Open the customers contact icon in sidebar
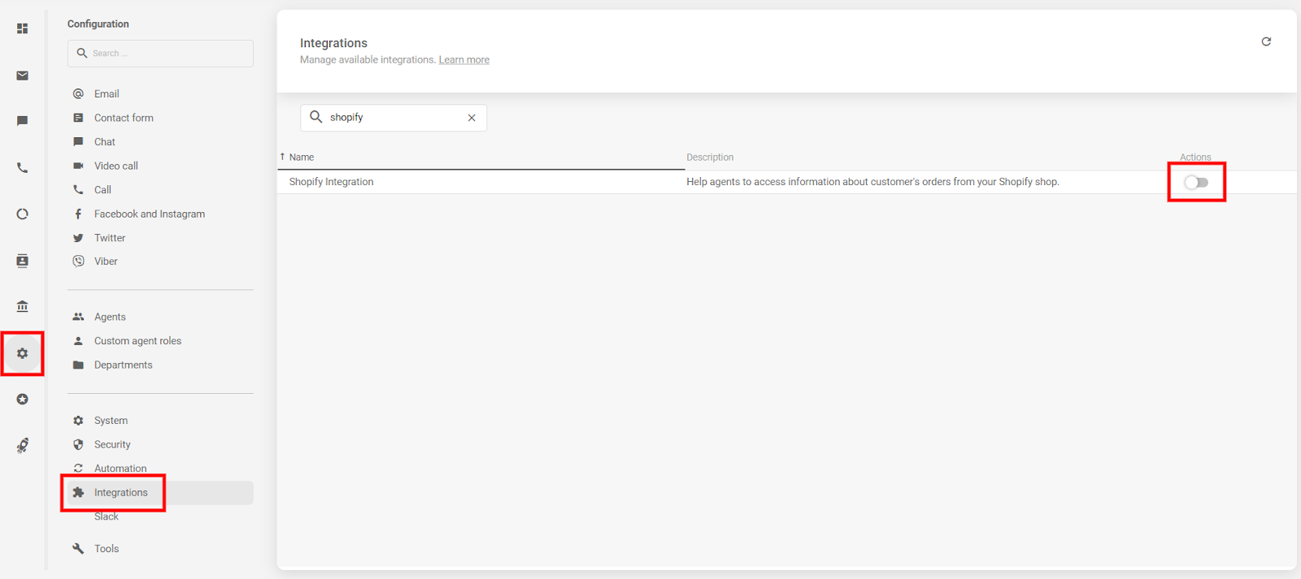The image size is (1301, 579). (x=23, y=261)
